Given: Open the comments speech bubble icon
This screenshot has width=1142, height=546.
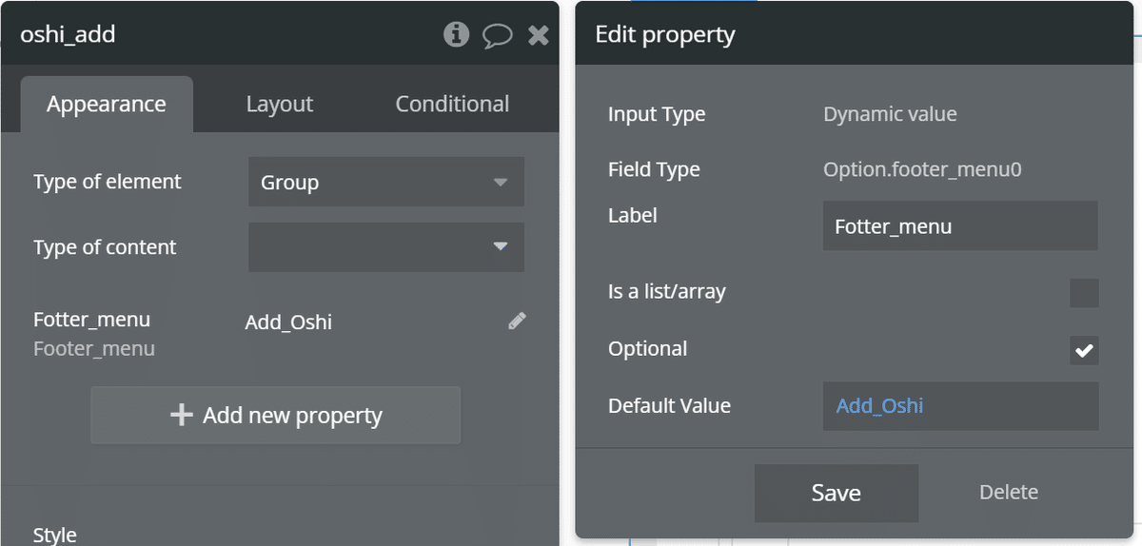Looking at the screenshot, I should pyautogui.click(x=498, y=36).
